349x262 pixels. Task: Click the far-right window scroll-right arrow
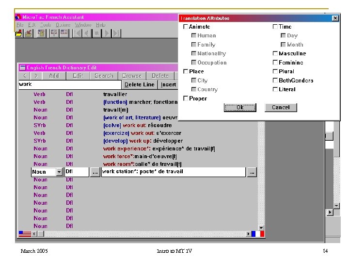tap(330, 213)
